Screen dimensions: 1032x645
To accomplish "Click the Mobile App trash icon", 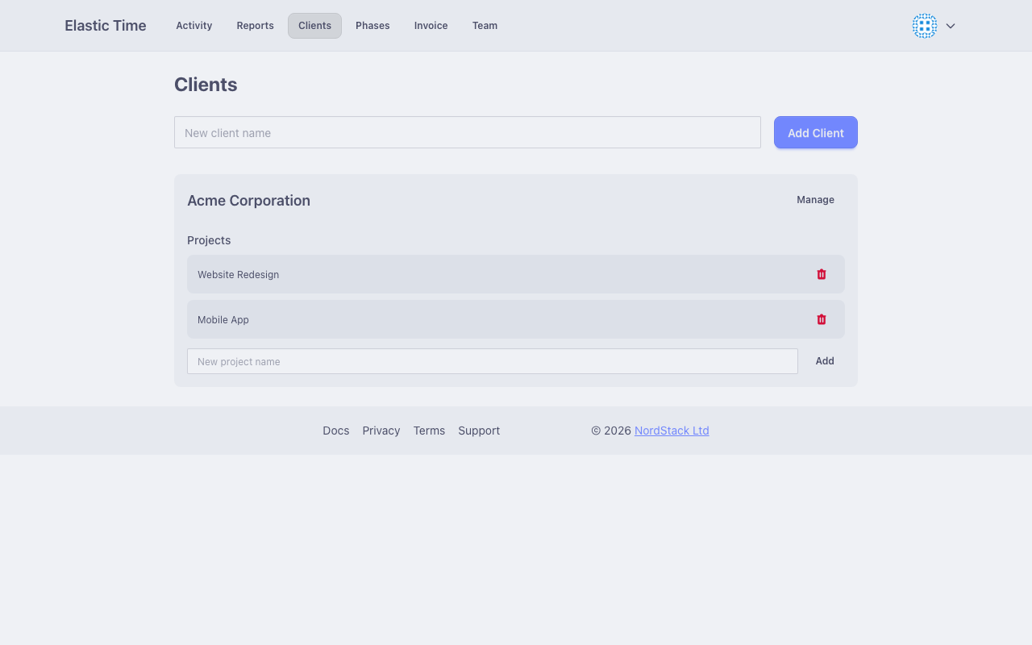I will 822,319.
